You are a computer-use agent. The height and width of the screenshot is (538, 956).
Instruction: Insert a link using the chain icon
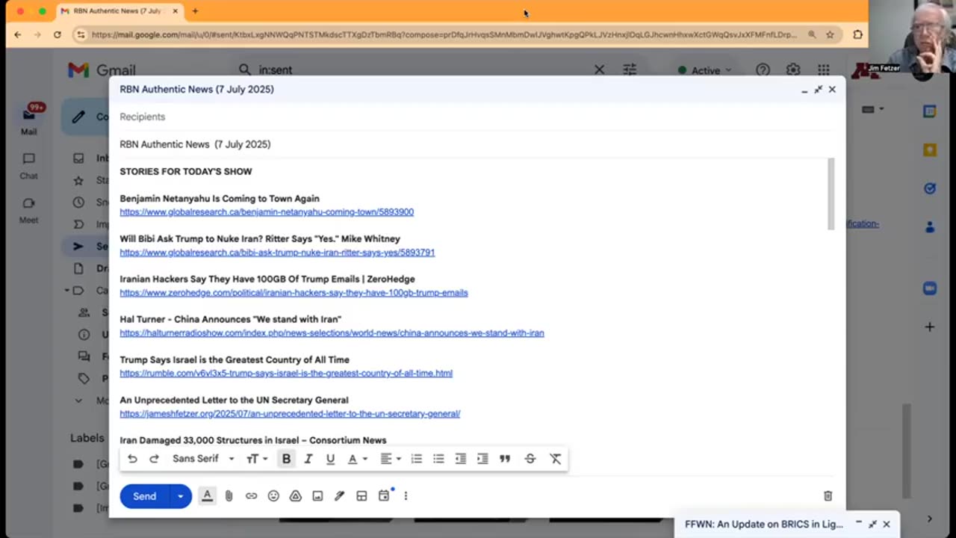pyautogui.click(x=251, y=496)
